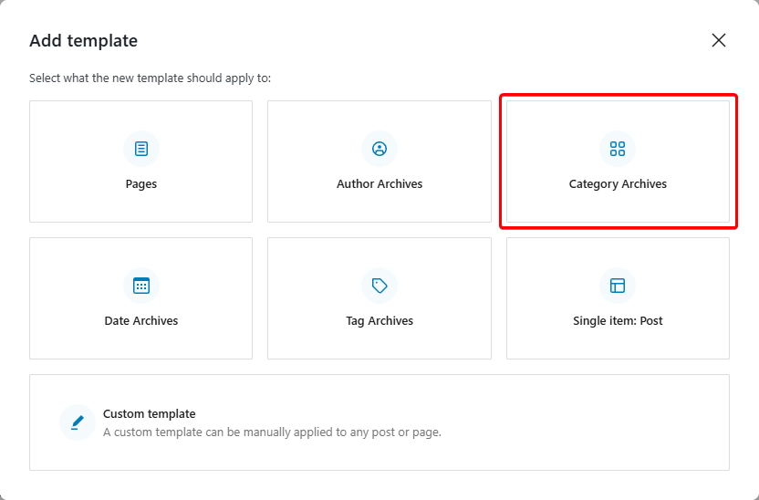This screenshot has height=500, width=759.
Task: Pick the Category Archives label
Action: click(x=618, y=184)
